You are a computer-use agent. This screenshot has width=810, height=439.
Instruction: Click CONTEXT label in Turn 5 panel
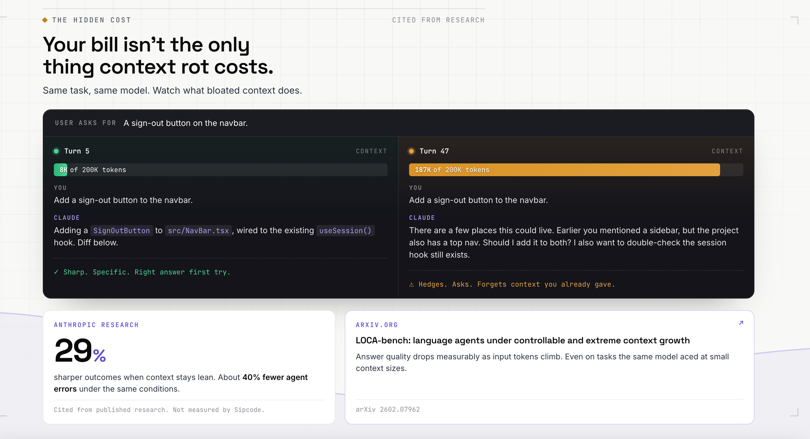pyautogui.click(x=371, y=151)
